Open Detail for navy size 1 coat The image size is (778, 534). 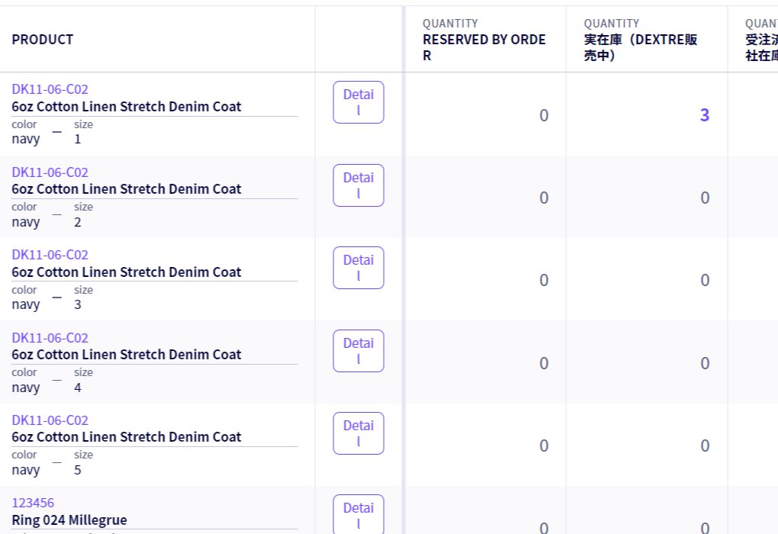(x=358, y=102)
